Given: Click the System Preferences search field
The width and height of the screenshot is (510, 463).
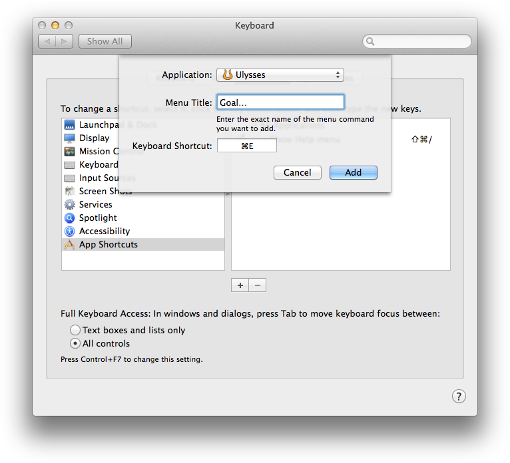Looking at the screenshot, I should (417, 42).
